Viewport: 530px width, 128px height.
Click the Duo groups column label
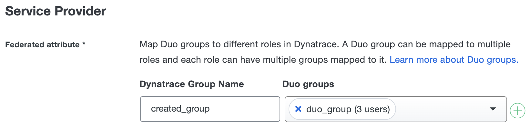308,84
